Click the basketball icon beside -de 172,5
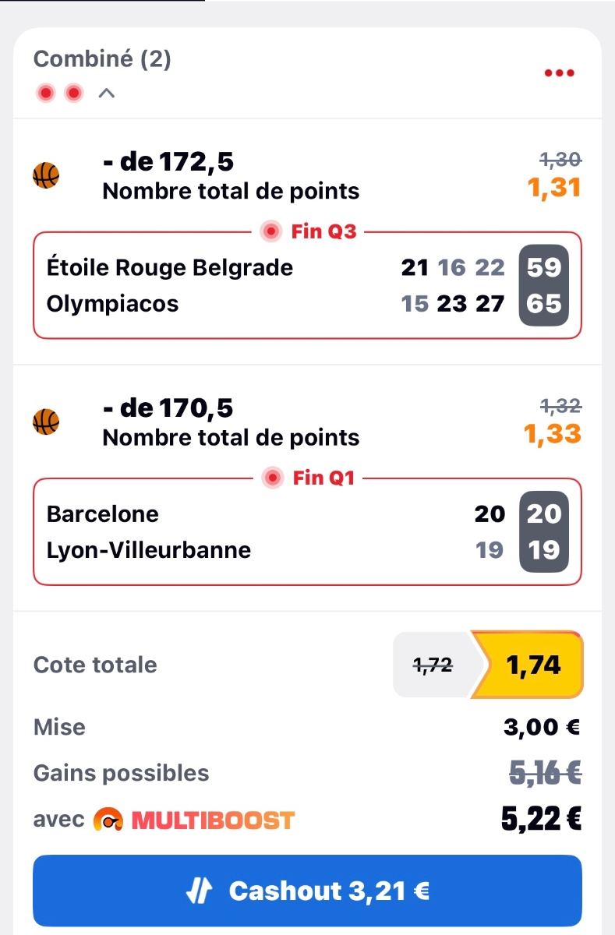This screenshot has height=935, width=615. tap(46, 175)
